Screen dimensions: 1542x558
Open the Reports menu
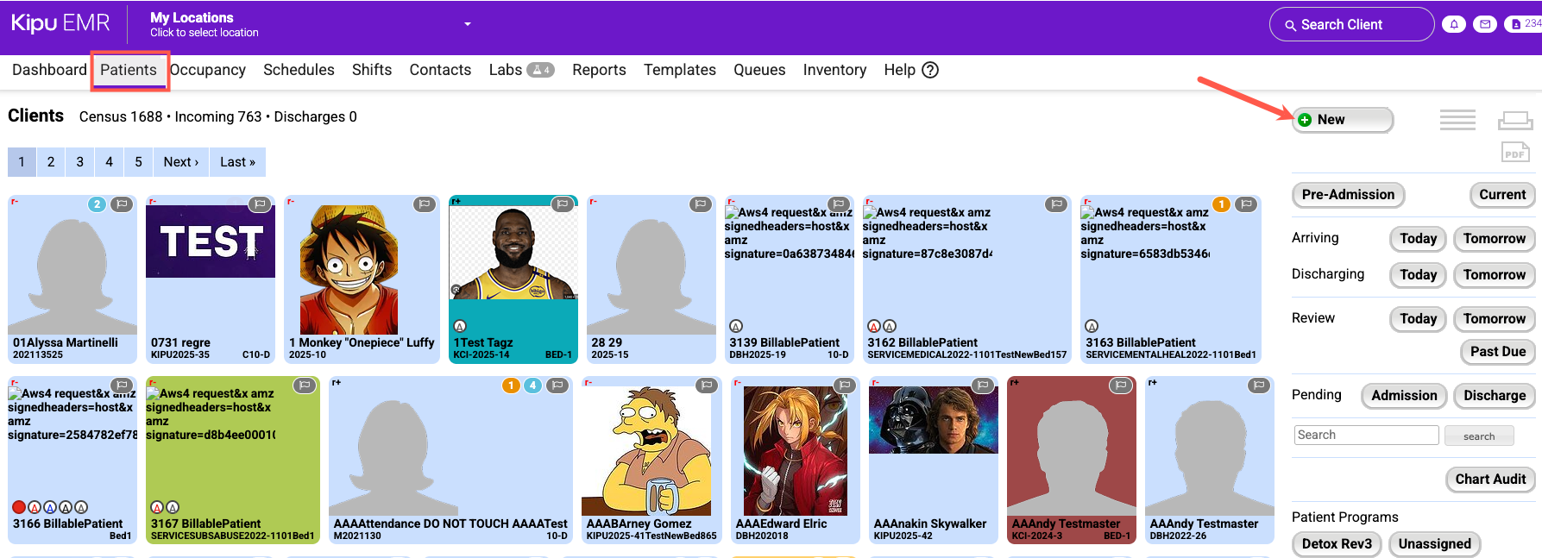point(599,70)
